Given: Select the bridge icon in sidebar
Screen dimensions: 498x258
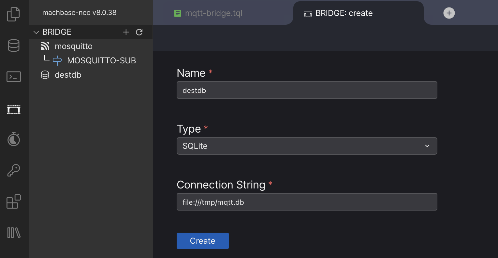Looking at the screenshot, I should (x=13, y=109).
